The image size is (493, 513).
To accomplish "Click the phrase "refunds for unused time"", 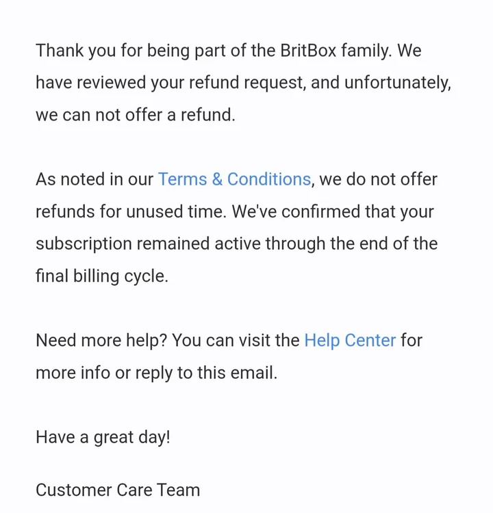I will [129, 212].
